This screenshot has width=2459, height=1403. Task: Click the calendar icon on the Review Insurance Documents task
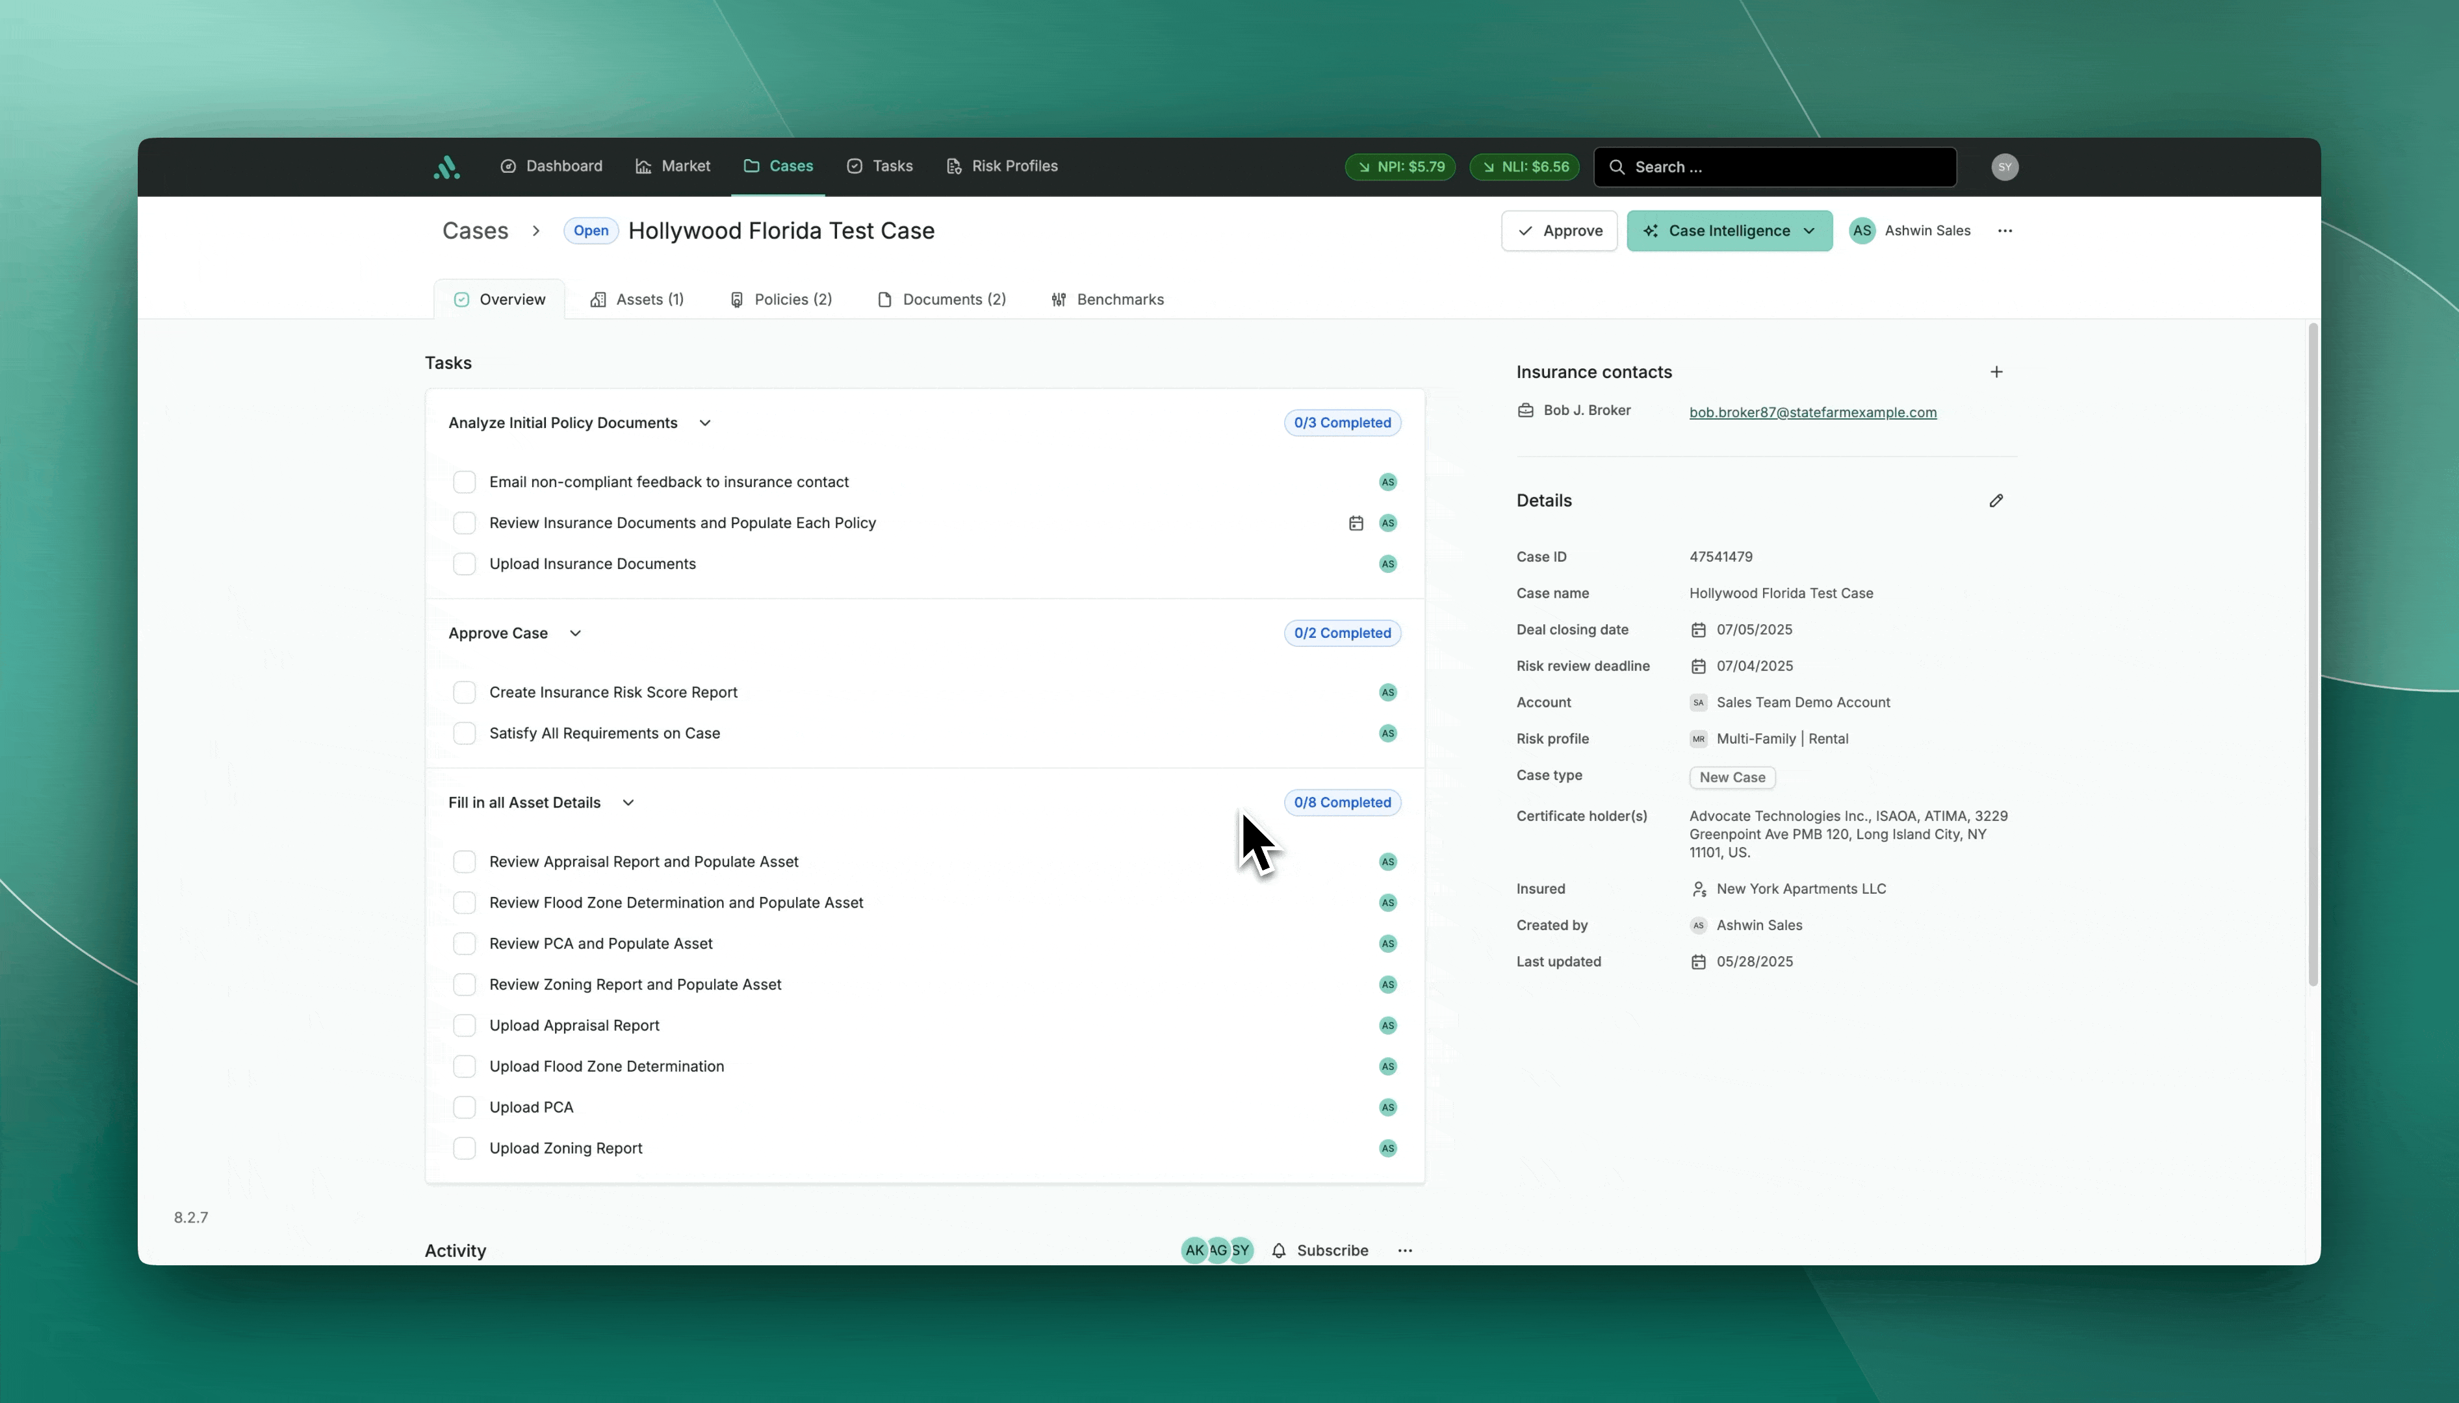1356,524
